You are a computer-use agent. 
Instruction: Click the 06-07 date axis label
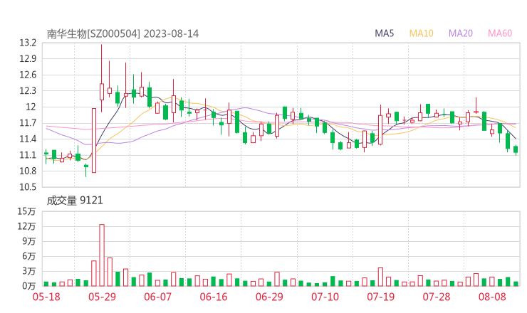[157, 297]
